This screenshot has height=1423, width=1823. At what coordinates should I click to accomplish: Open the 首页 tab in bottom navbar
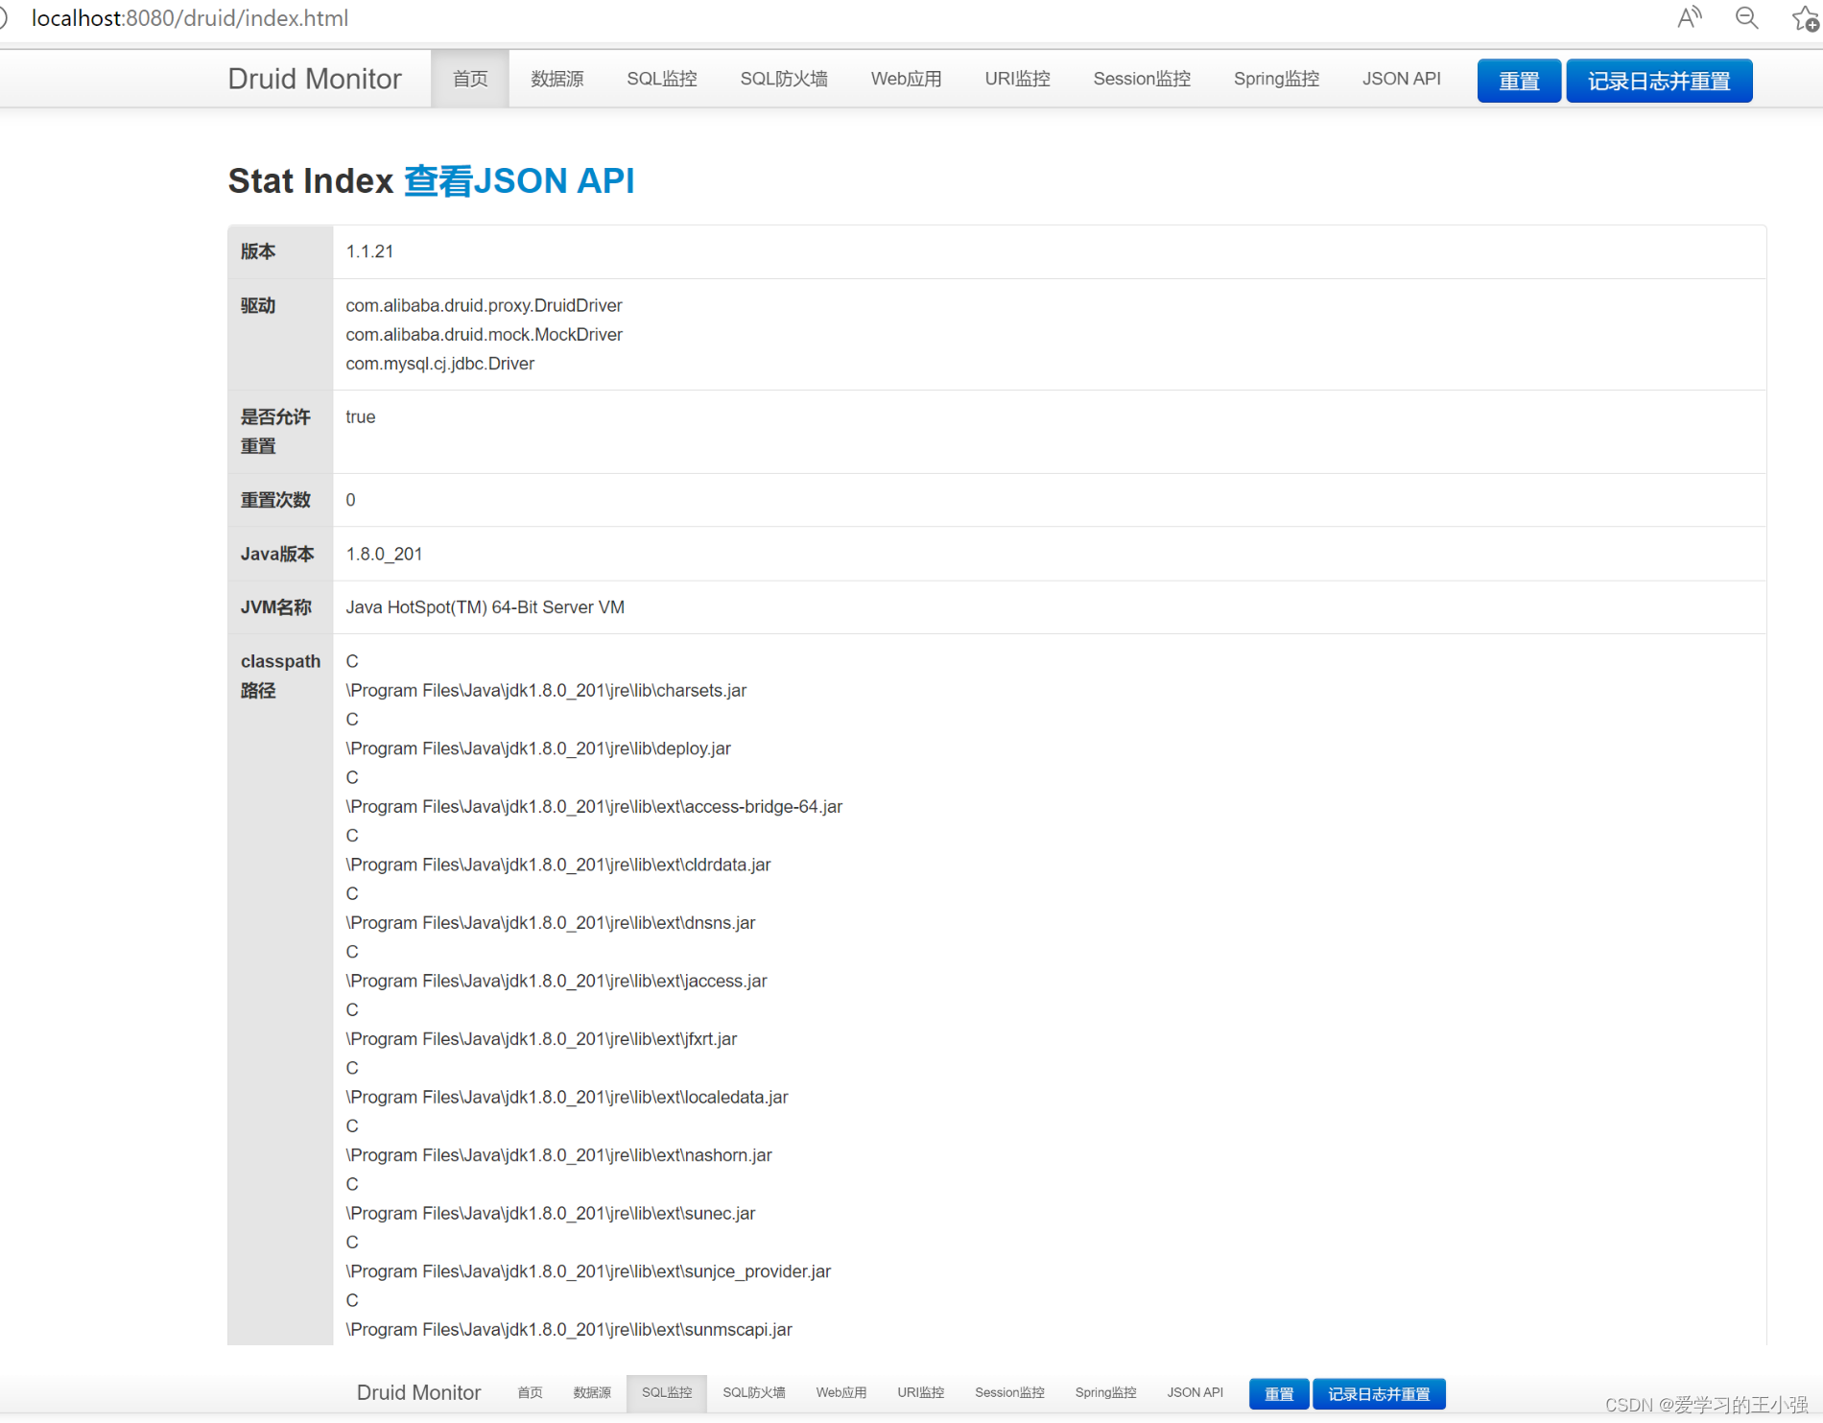pyautogui.click(x=530, y=1392)
